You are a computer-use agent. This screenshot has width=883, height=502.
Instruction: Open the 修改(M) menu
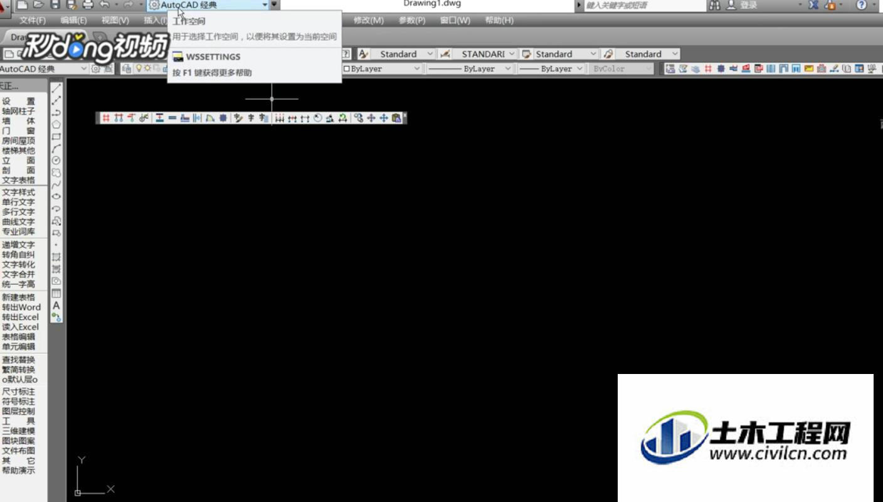point(369,20)
